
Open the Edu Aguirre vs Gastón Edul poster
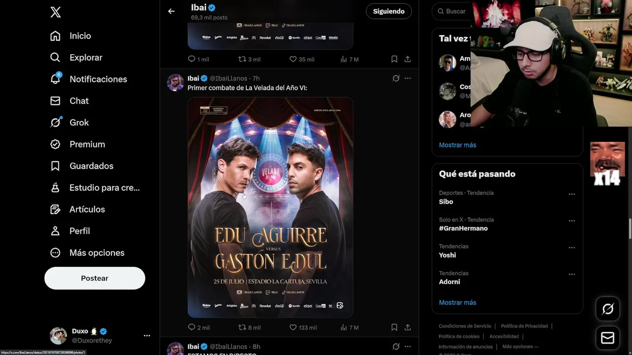coord(270,207)
